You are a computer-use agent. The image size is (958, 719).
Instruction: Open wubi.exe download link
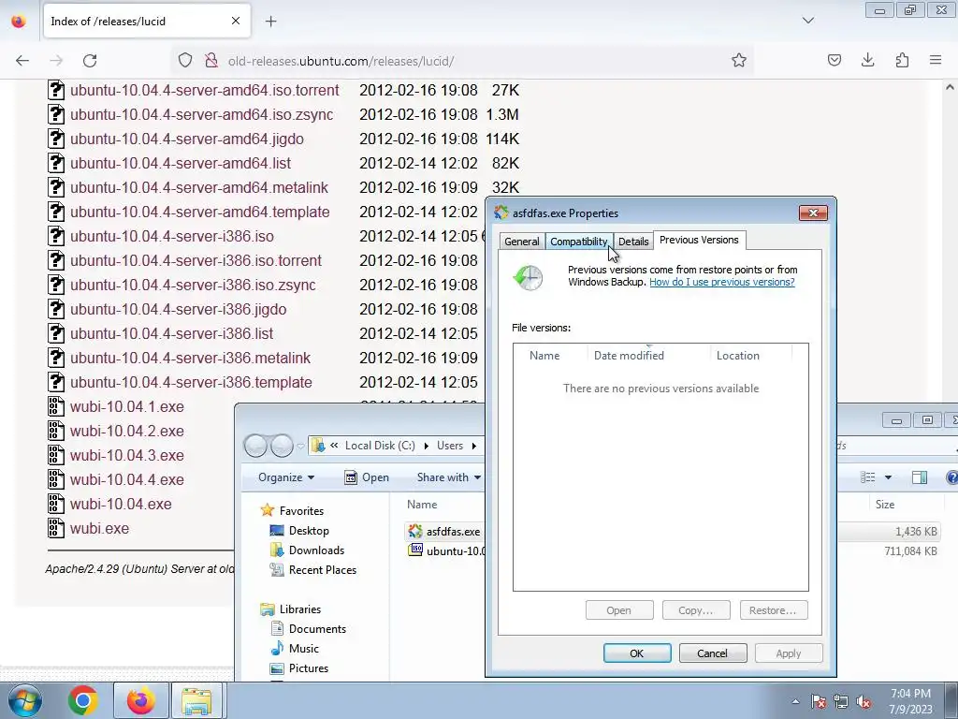(x=99, y=528)
